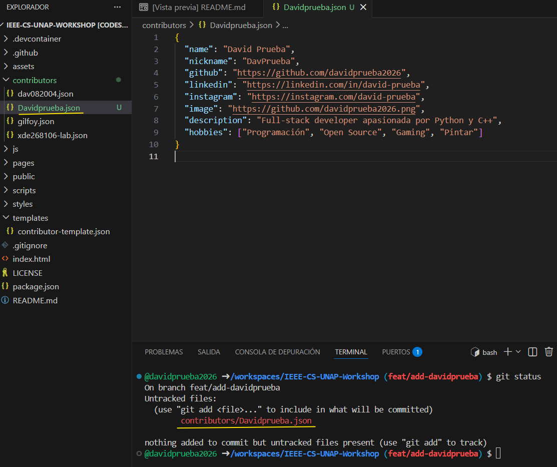The height and width of the screenshot is (467, 557).
Task: Open xde268106-lab.json file
Action: click(x=53, y=136)
